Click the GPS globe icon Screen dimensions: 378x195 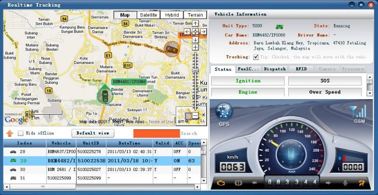224,113
